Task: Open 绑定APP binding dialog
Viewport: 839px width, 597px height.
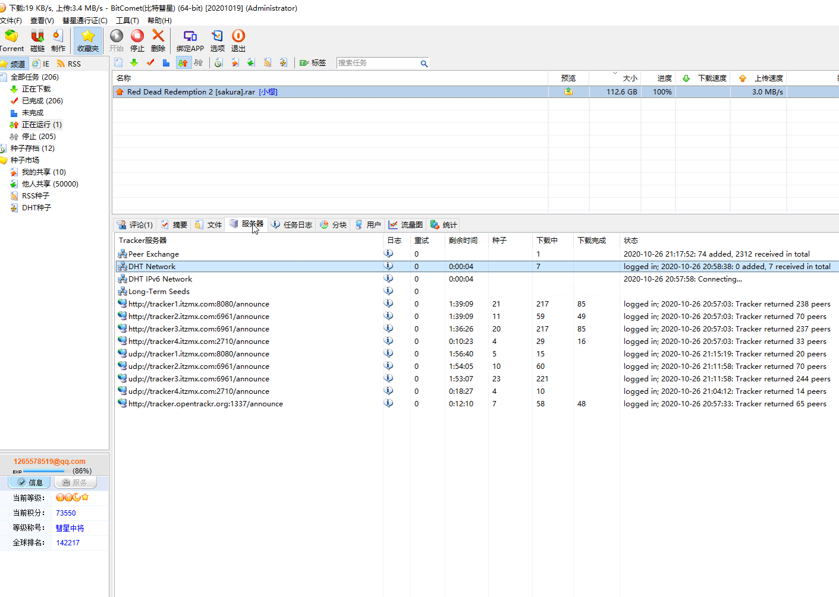Action: pyautogui.click(x=190, y=40)
